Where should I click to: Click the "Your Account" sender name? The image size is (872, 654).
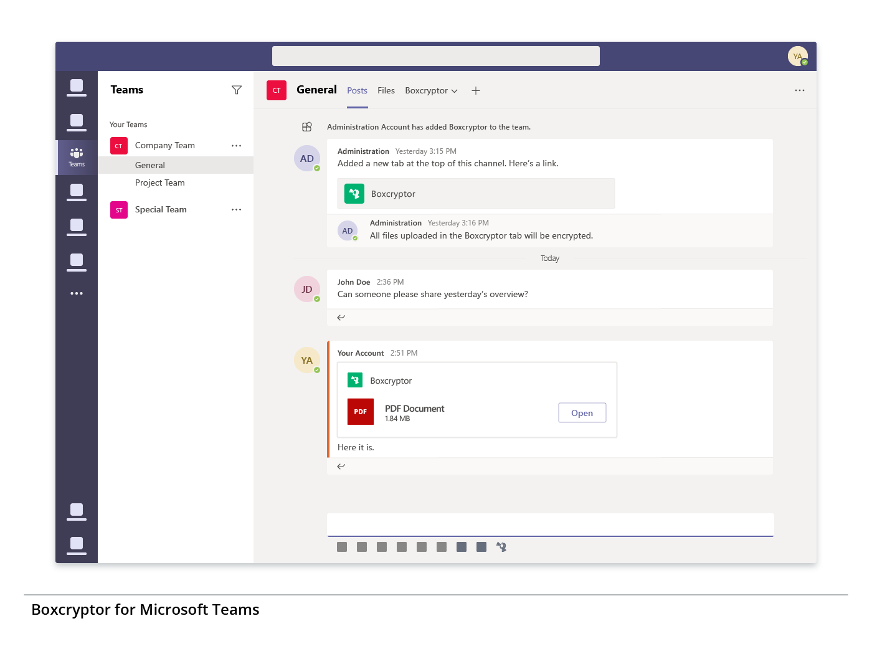(361, 353)
